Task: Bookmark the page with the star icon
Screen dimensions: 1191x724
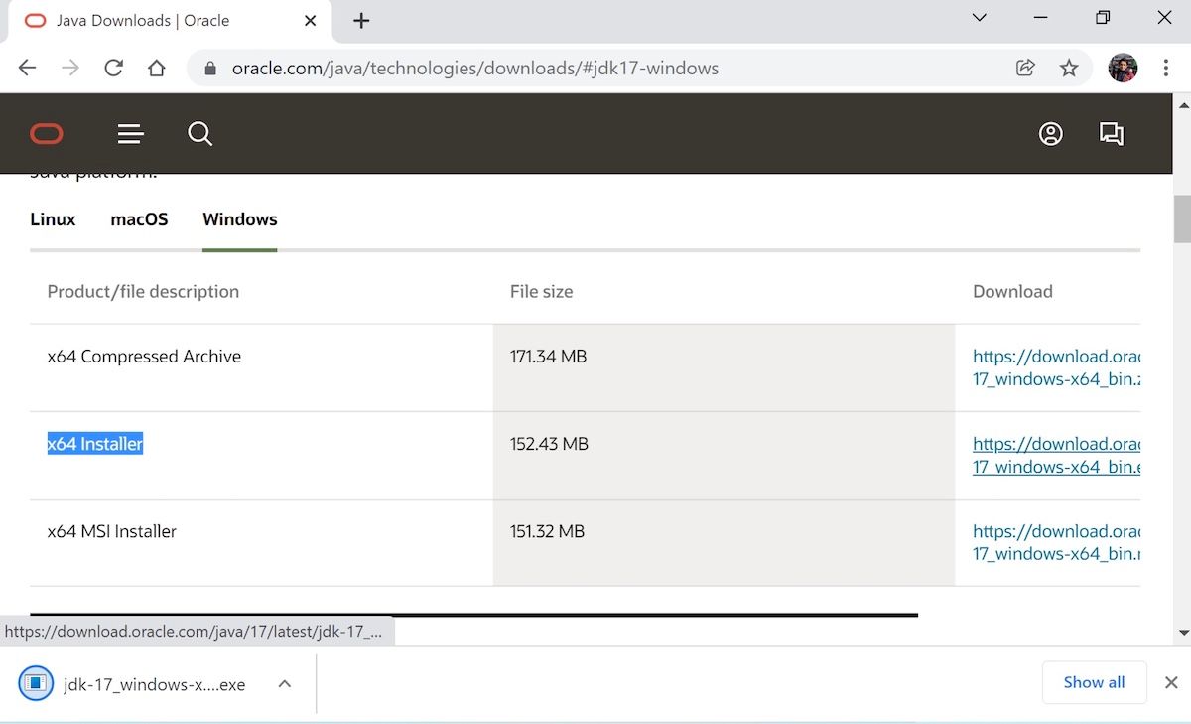Action: (1069, 68)
